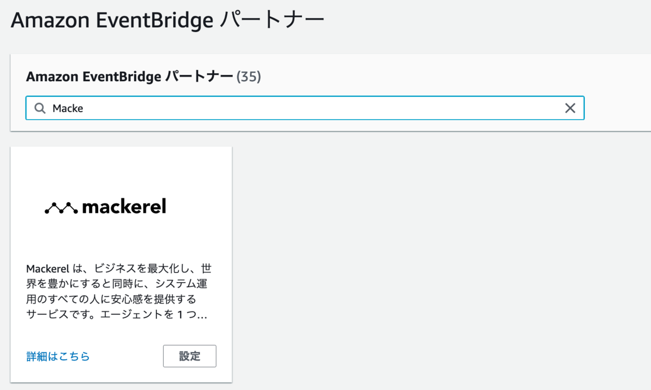Place the cursor after the Macke text

coord(84,108)
